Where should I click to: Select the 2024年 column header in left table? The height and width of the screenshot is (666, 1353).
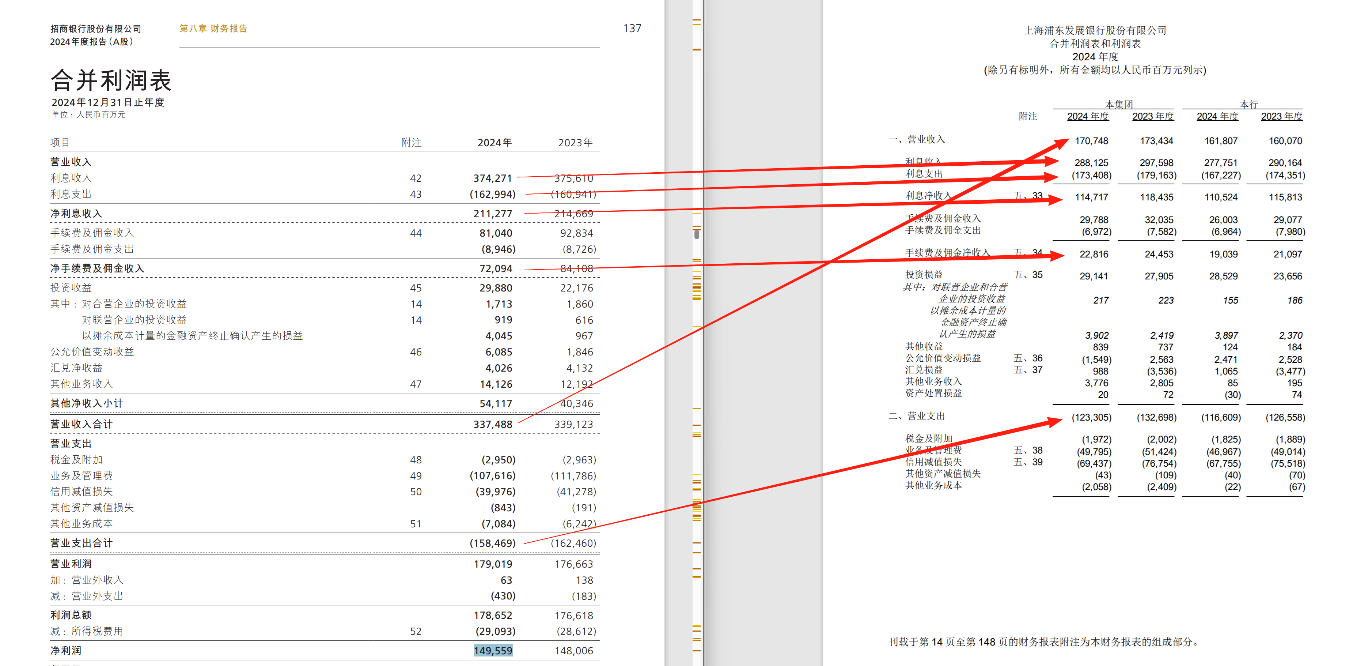494,142
